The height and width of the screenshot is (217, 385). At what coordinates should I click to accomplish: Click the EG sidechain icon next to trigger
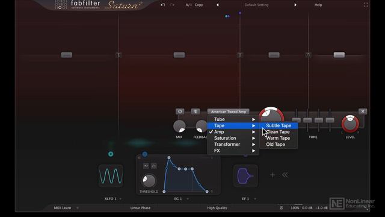tap(154, 166)
